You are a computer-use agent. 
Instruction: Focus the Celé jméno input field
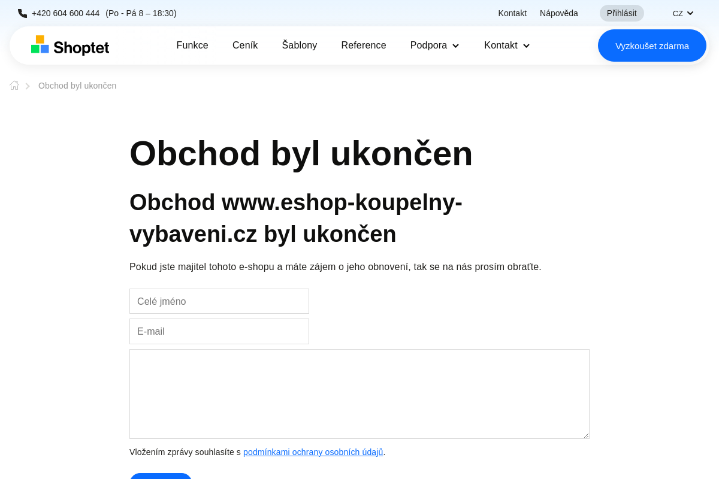[x=219, y=301]
